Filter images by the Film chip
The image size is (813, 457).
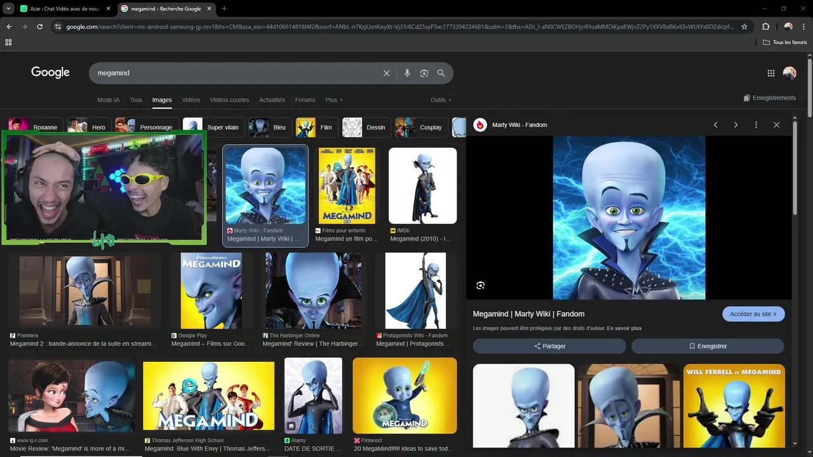pyautogui.click(x=317, y=127)
